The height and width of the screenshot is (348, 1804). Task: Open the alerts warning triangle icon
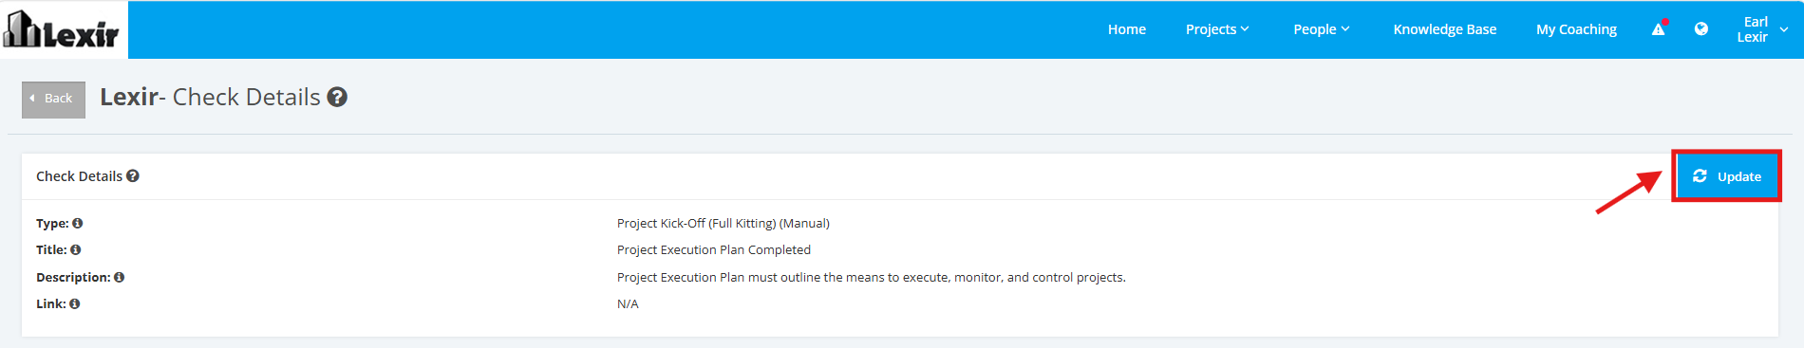point(1659,29)
